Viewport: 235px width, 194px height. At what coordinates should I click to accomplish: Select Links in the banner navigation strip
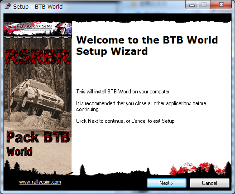tap(66, 37)
